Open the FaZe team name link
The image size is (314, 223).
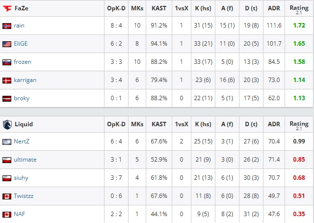coord(22,8)
